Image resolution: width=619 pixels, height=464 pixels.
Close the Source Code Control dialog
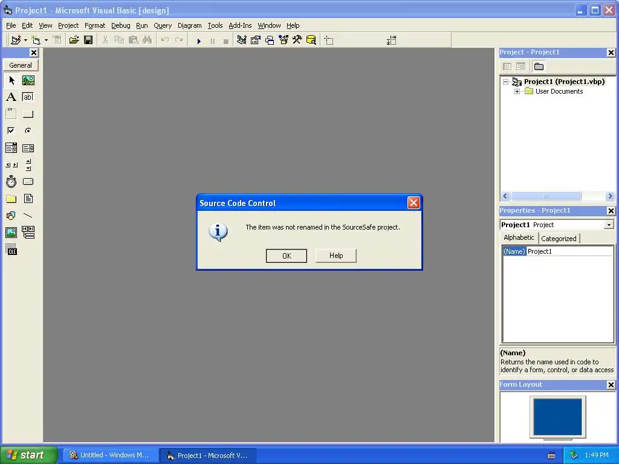click(413, 203)
